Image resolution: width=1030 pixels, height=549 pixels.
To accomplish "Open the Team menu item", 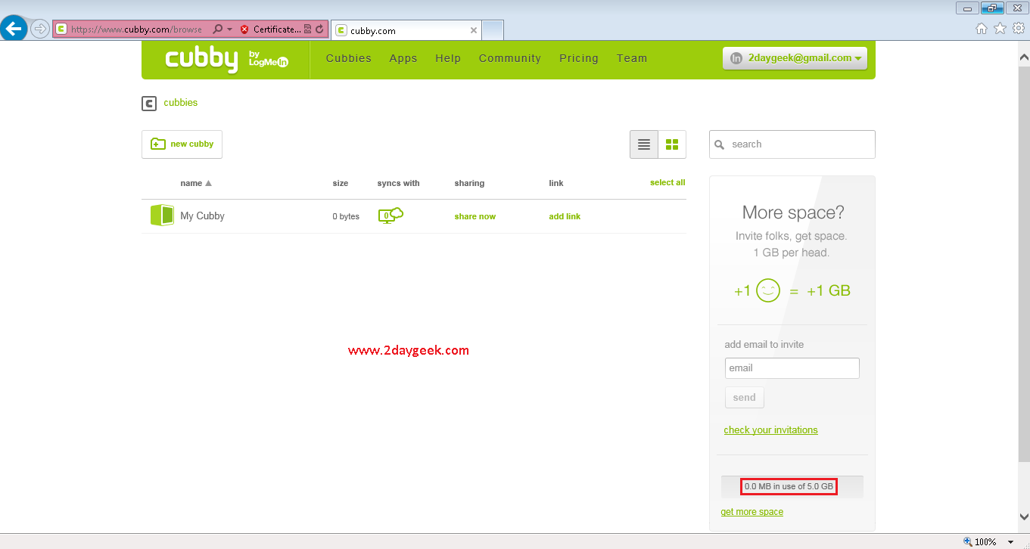I will tap(632, 58).
